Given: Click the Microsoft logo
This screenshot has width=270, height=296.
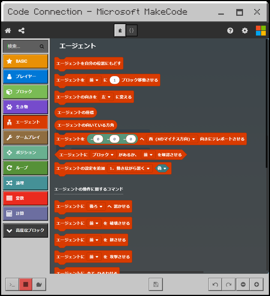Looking at the screenshot, I should [x=261, y=30].
